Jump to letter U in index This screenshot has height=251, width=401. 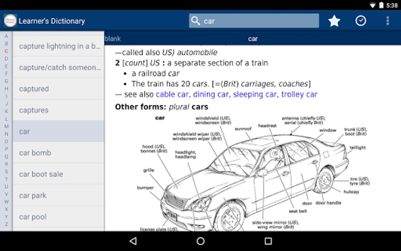click(x=6, y=187)
